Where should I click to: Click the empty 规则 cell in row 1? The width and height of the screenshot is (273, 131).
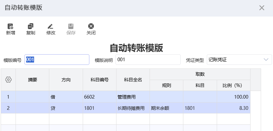[166, 97]
